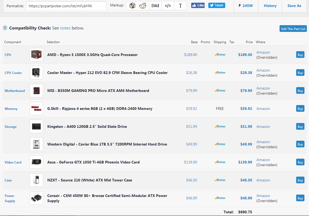The height and width of the screenshot is (216, 309).
Task: Click the PCPartPicker cube markup icon
Action: 132,5
